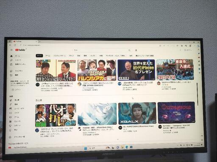Select the ゲーム filter chip
217x162 pixels.
pos(48,56)
